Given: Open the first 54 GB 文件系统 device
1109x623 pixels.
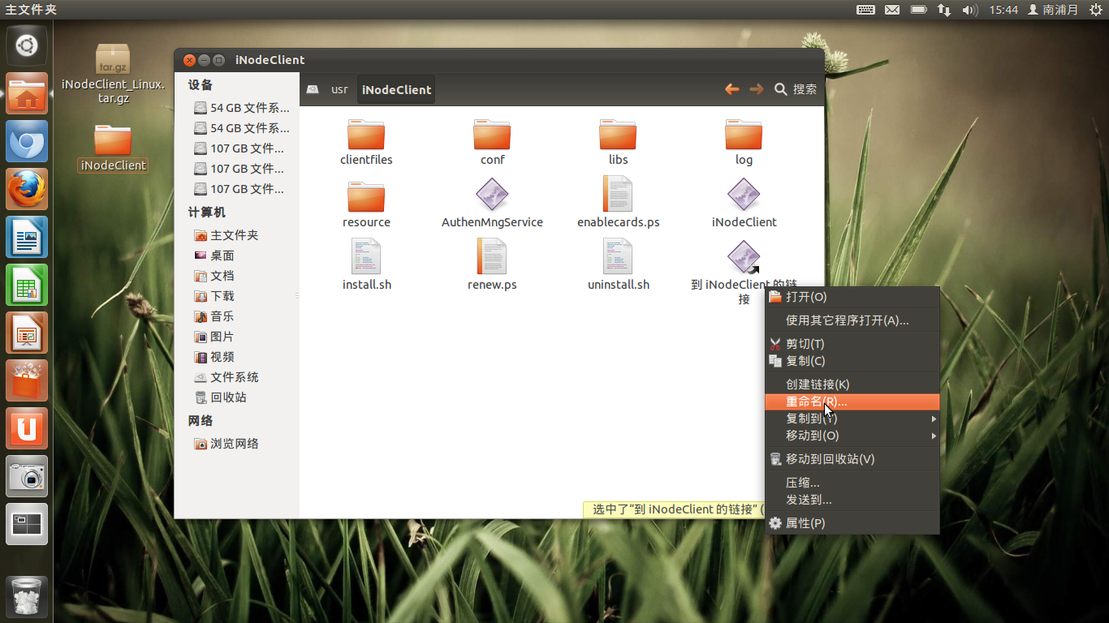Looking at the screenshot, I should pyautogui.click(x=241, y=108).
